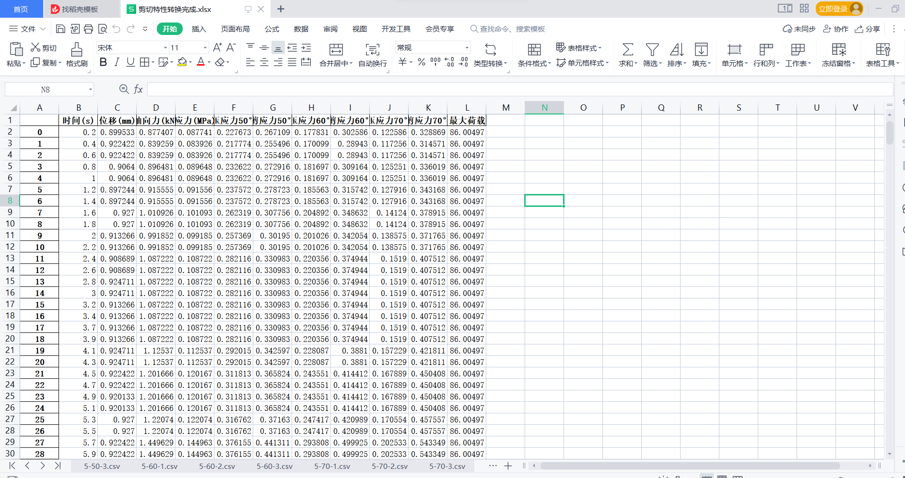Click the zoom magnifier beside fx
Viewport: 905px width, 478px height.
tap(124, 89)
